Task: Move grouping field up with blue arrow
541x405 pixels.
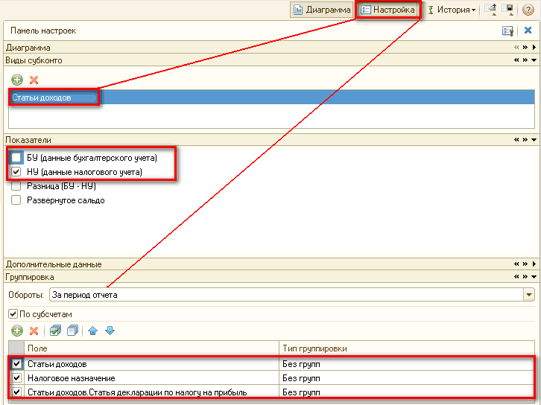Action: (x=93, y=331)
